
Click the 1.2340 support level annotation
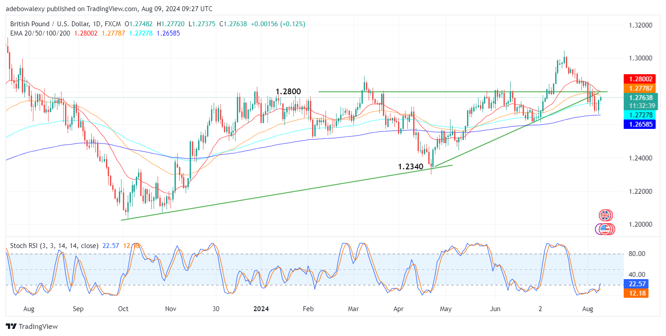click(x=411, y=167)
